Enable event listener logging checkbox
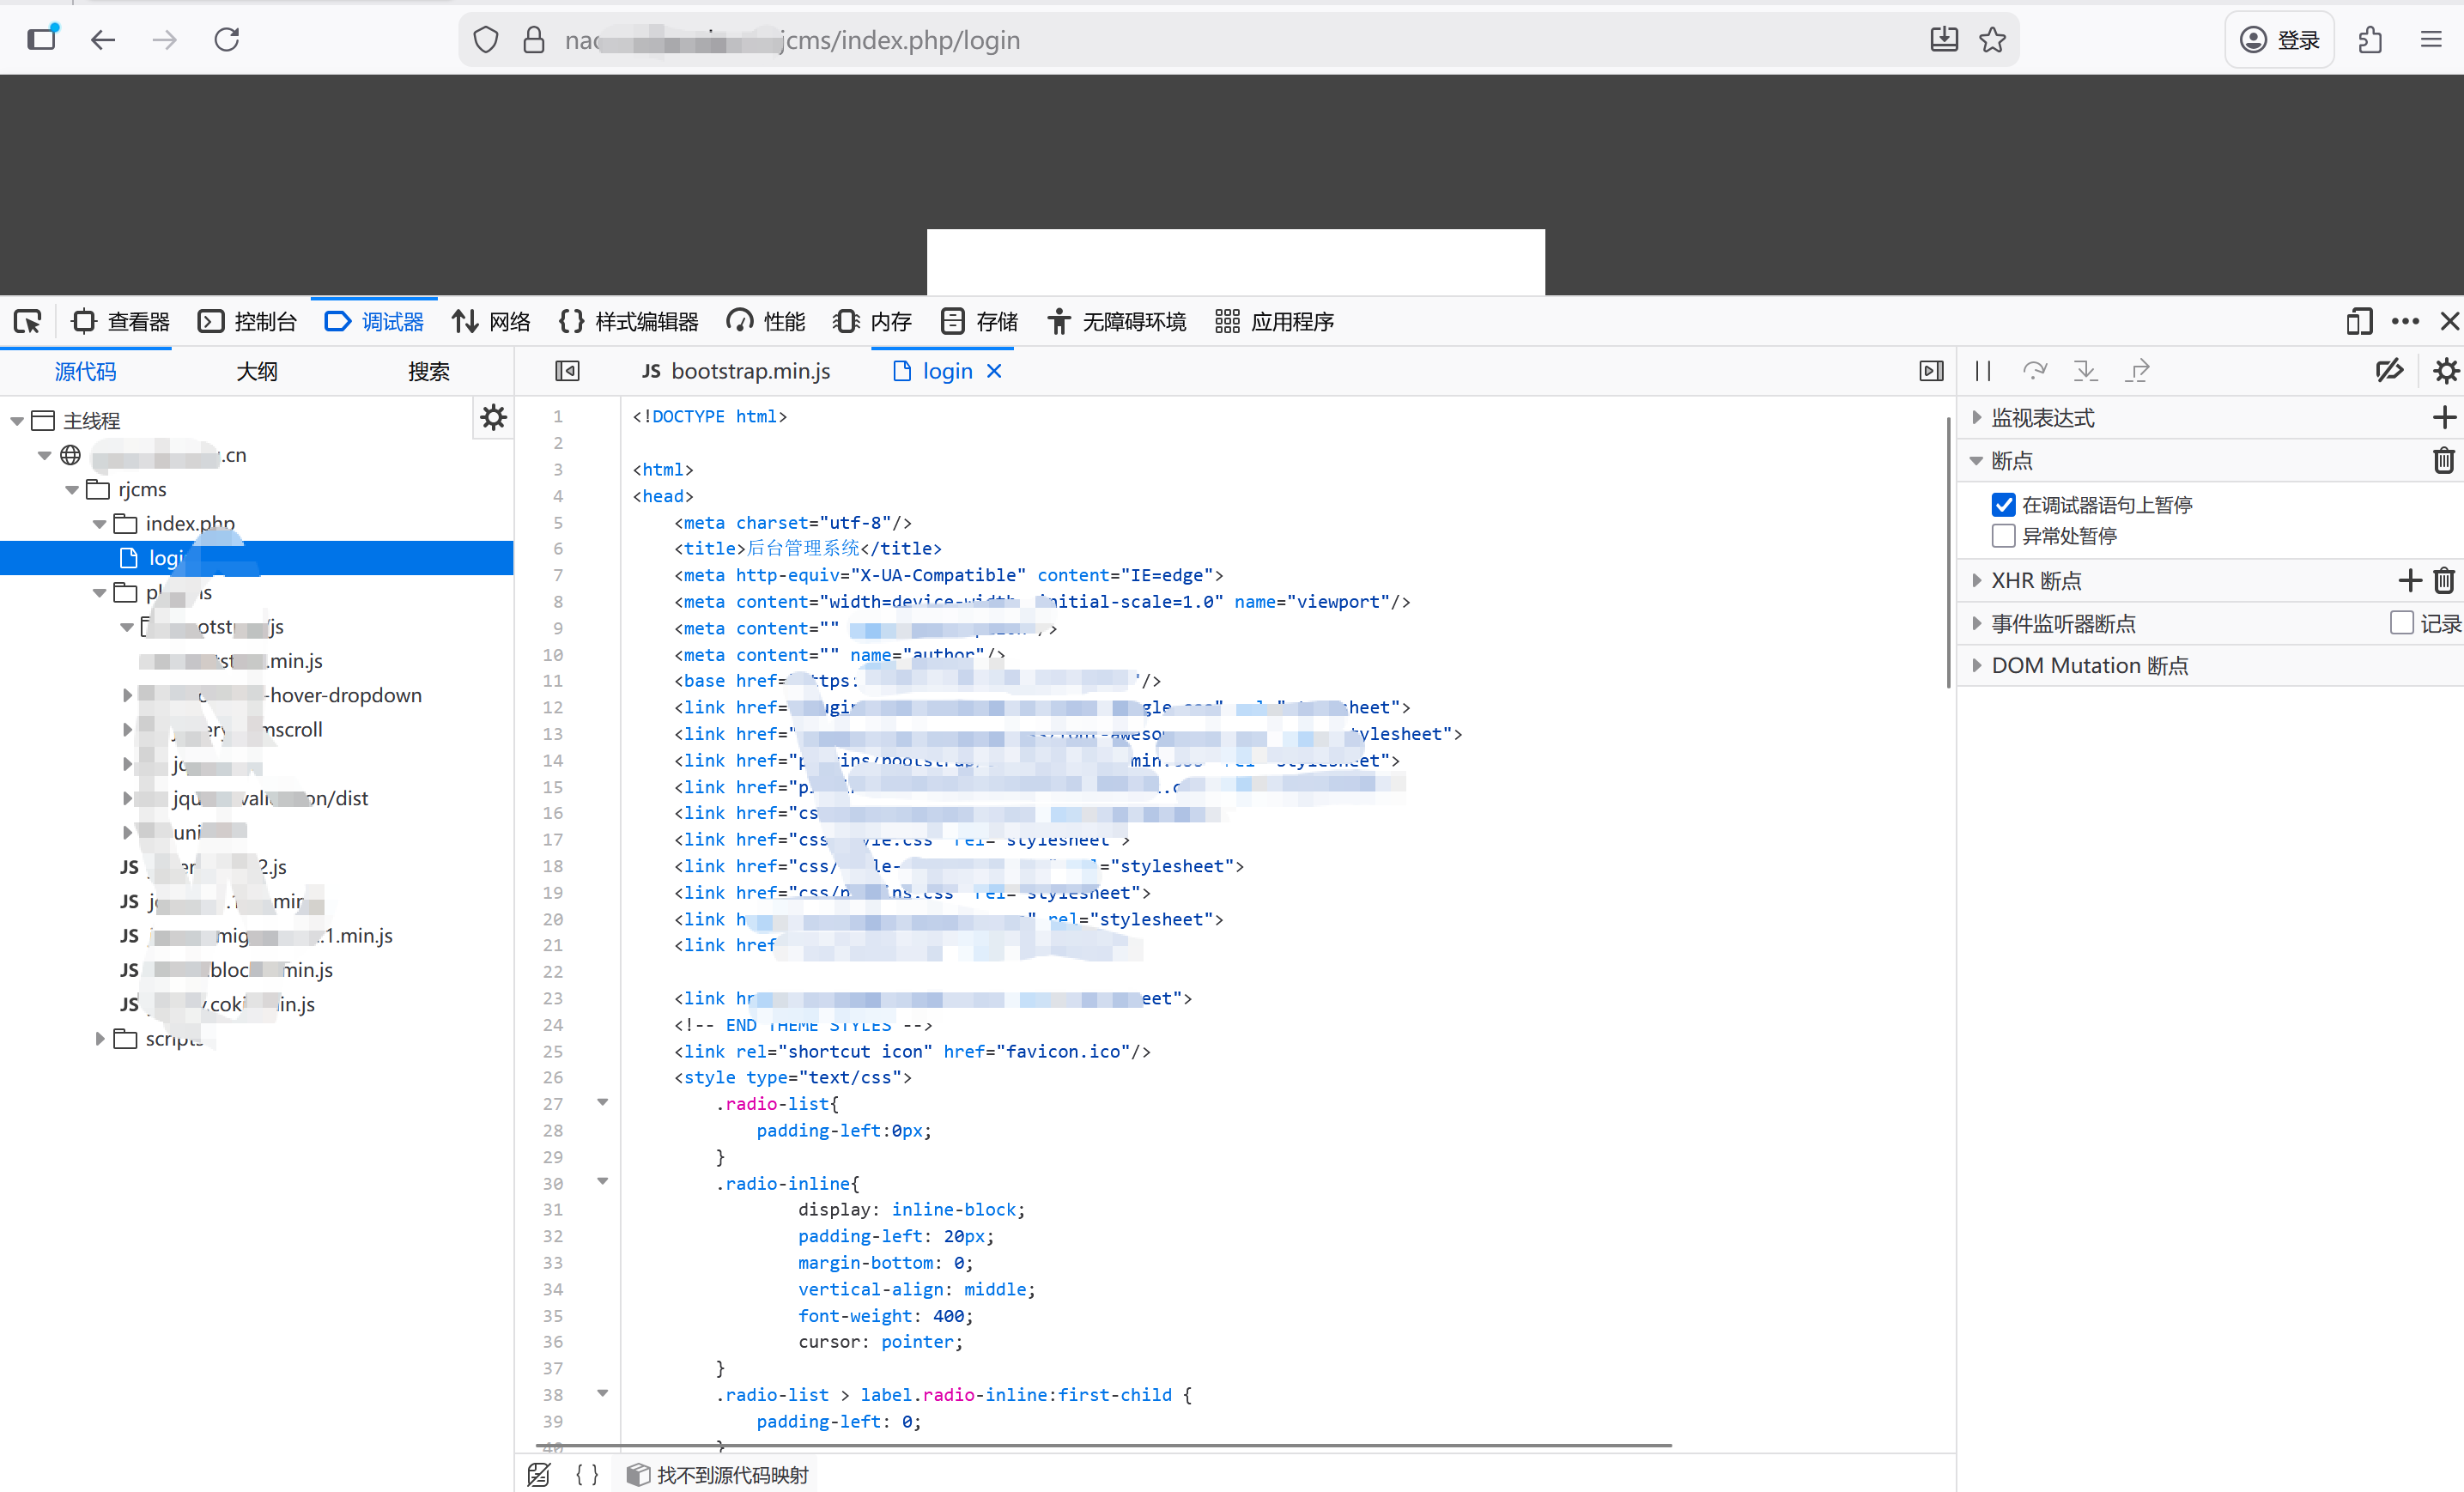This screenshot has width=2464, height=1492. coord(2401,623)
